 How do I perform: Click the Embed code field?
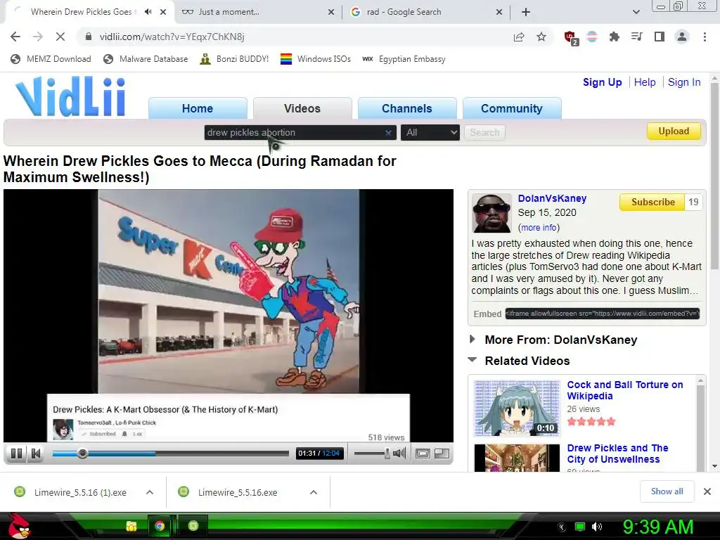click(602, 314)
